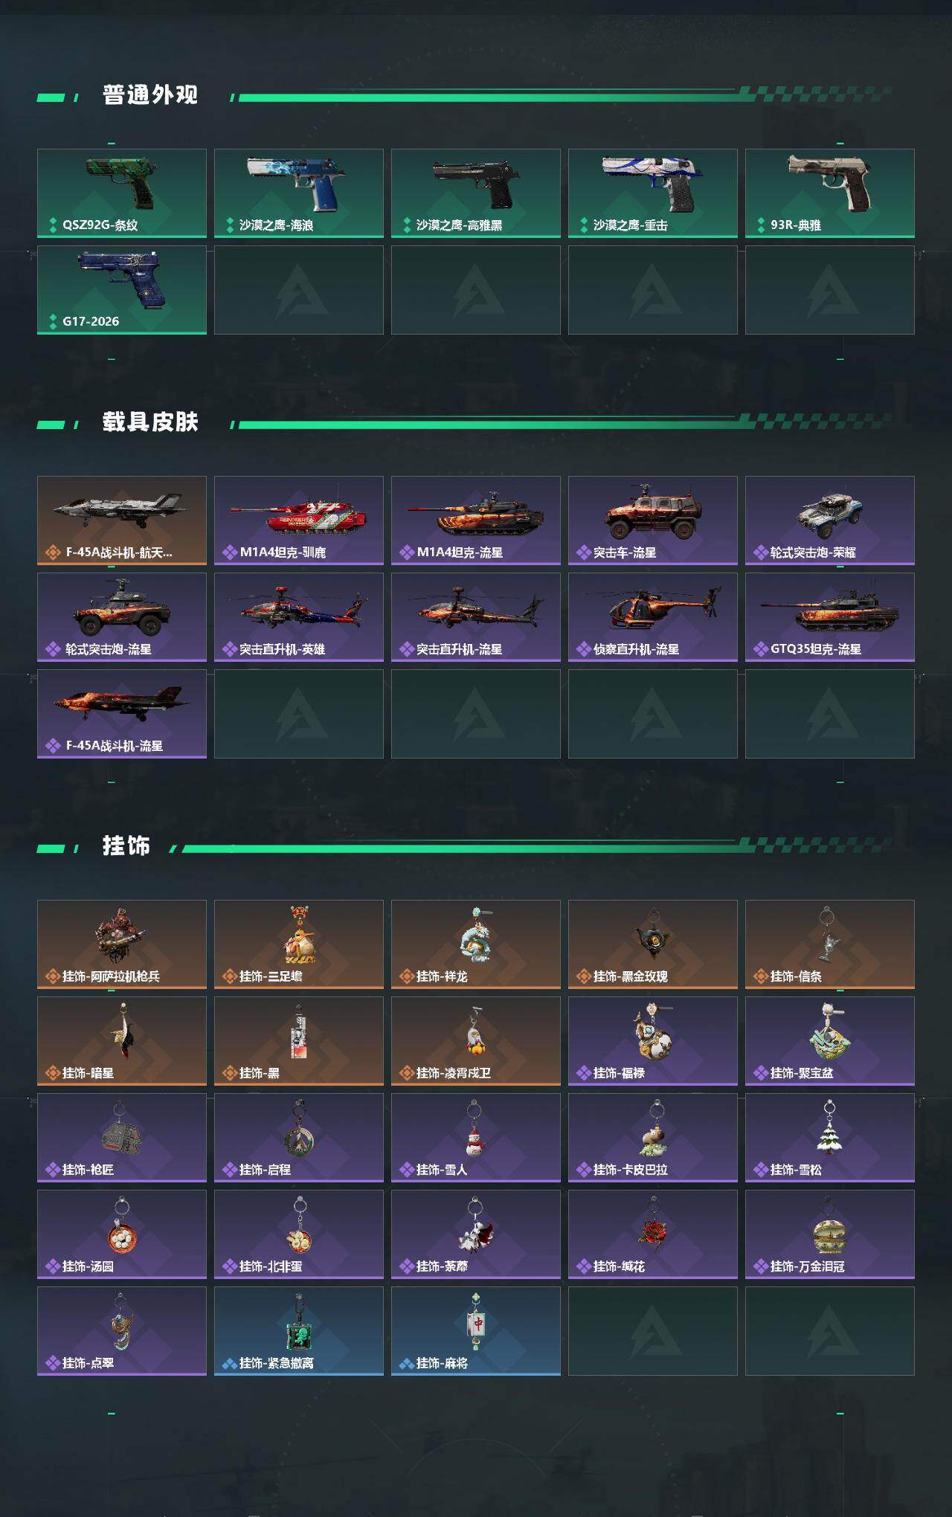Click the 载具皮肤 section heading
The image size is (952, 1517).
150,422
